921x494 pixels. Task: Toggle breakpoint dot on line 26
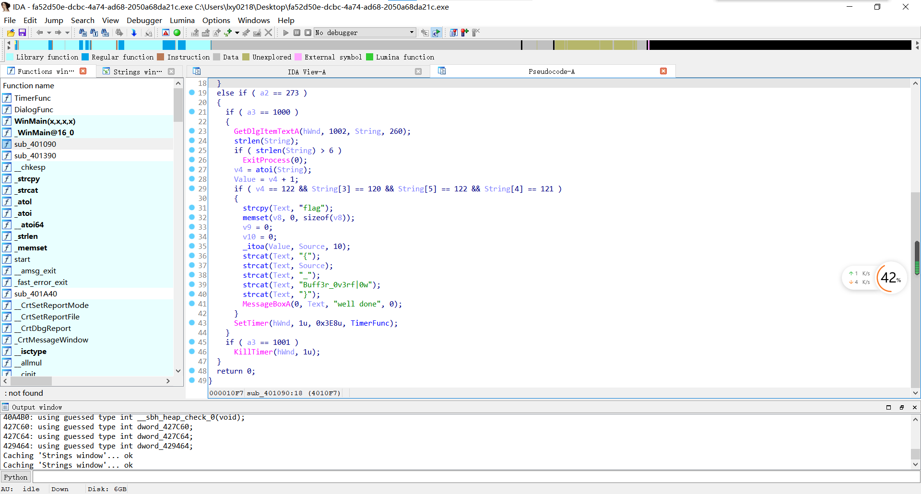[192, 160]
